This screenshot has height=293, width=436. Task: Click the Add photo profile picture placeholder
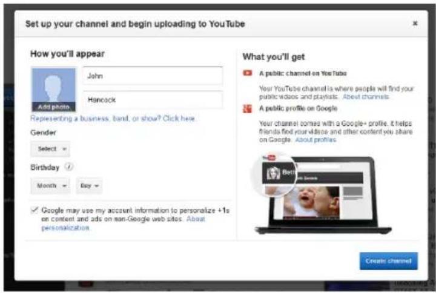[54, 90]
